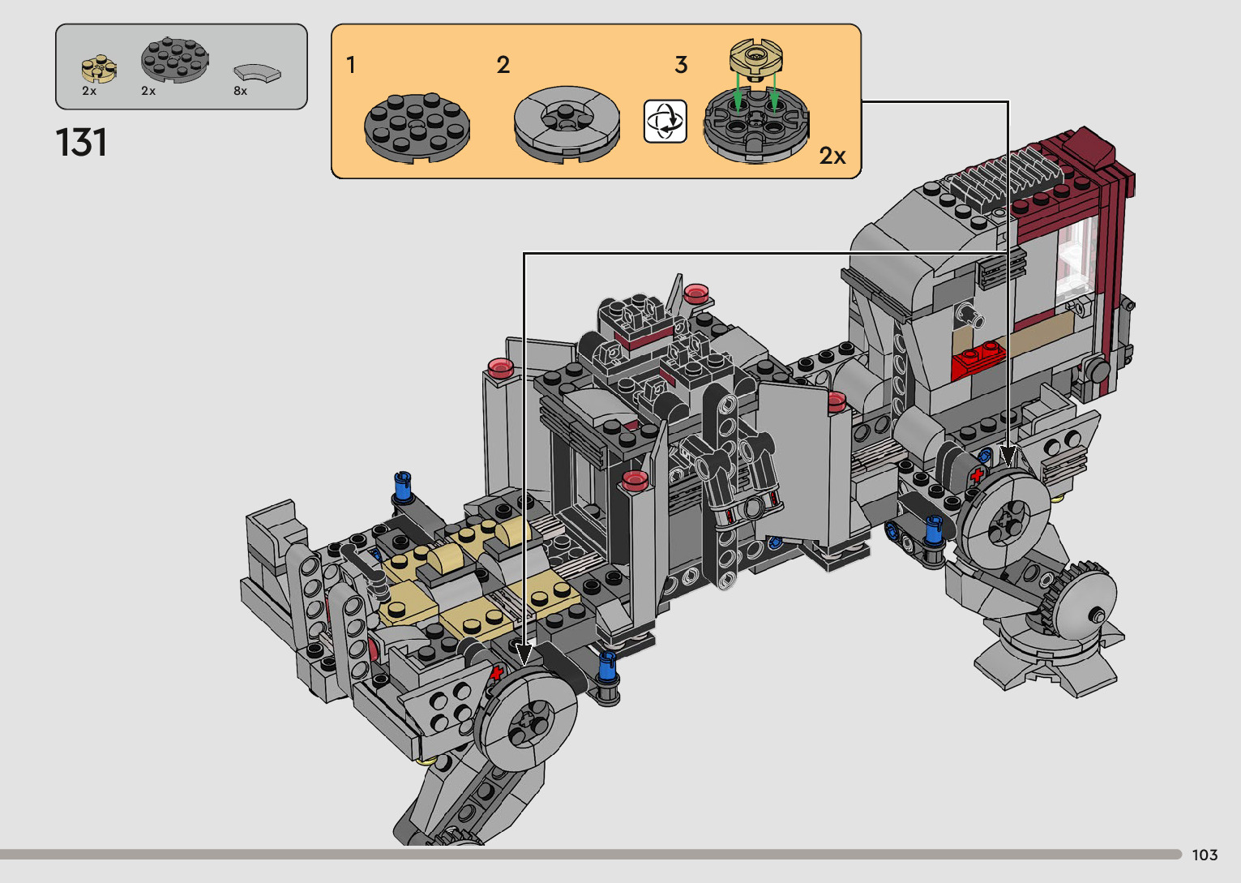Click the sub-step number 1 label
1241x883 pixels.
tap(351, 65)
